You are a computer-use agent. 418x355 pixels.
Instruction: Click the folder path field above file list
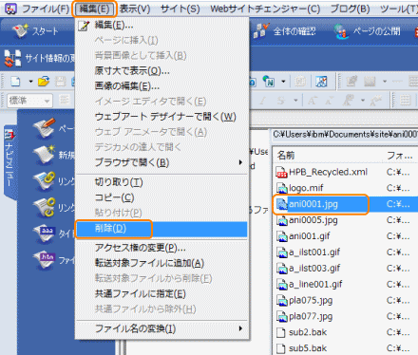point(345,135)
